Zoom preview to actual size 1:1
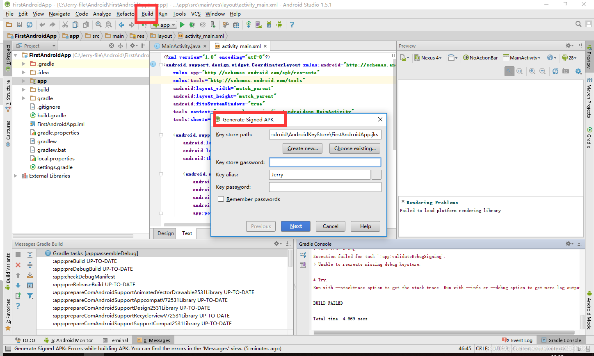Image resolution: width=594 pixels, height=356 pixels. (x=519, y=71)
